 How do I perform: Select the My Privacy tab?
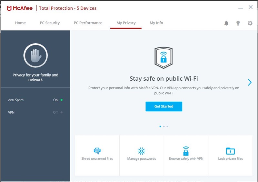tap(126, 23)
